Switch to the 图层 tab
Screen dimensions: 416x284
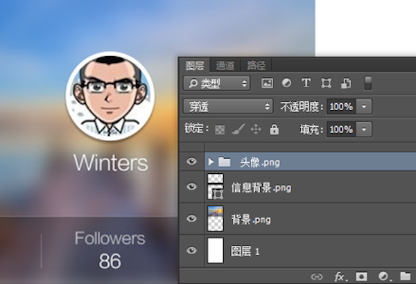tap(195, 65)
